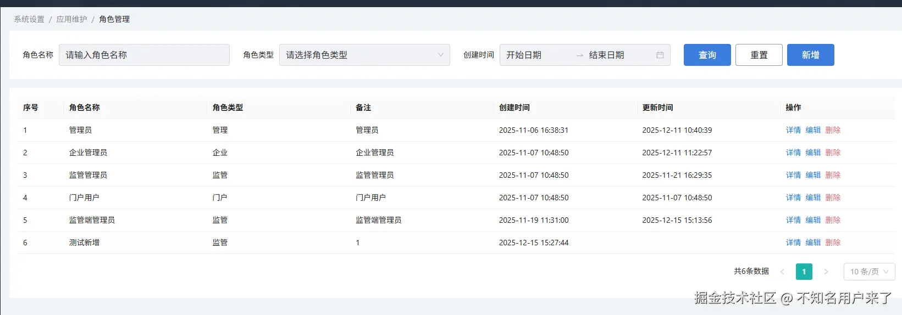Click 删除 for the 监管端管理员 row
Image resolution: width=902 pixels, height=315 pixels.
coord(833,220)
